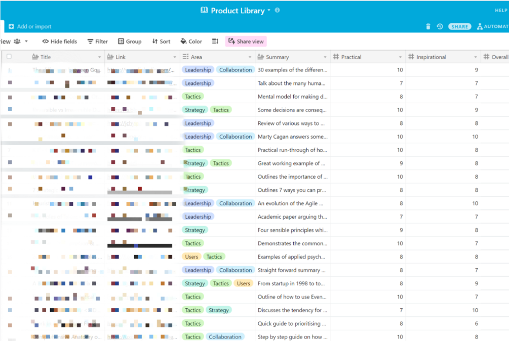Click the Link column field-type icon

pyautogui.click(x=110, y=57)
